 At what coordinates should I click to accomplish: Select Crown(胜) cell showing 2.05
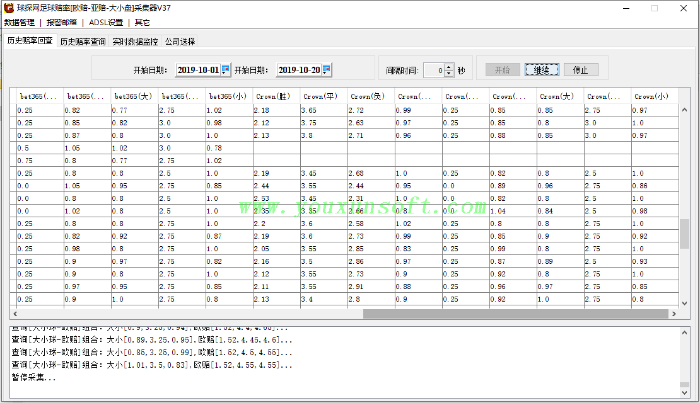coord(277,249)
